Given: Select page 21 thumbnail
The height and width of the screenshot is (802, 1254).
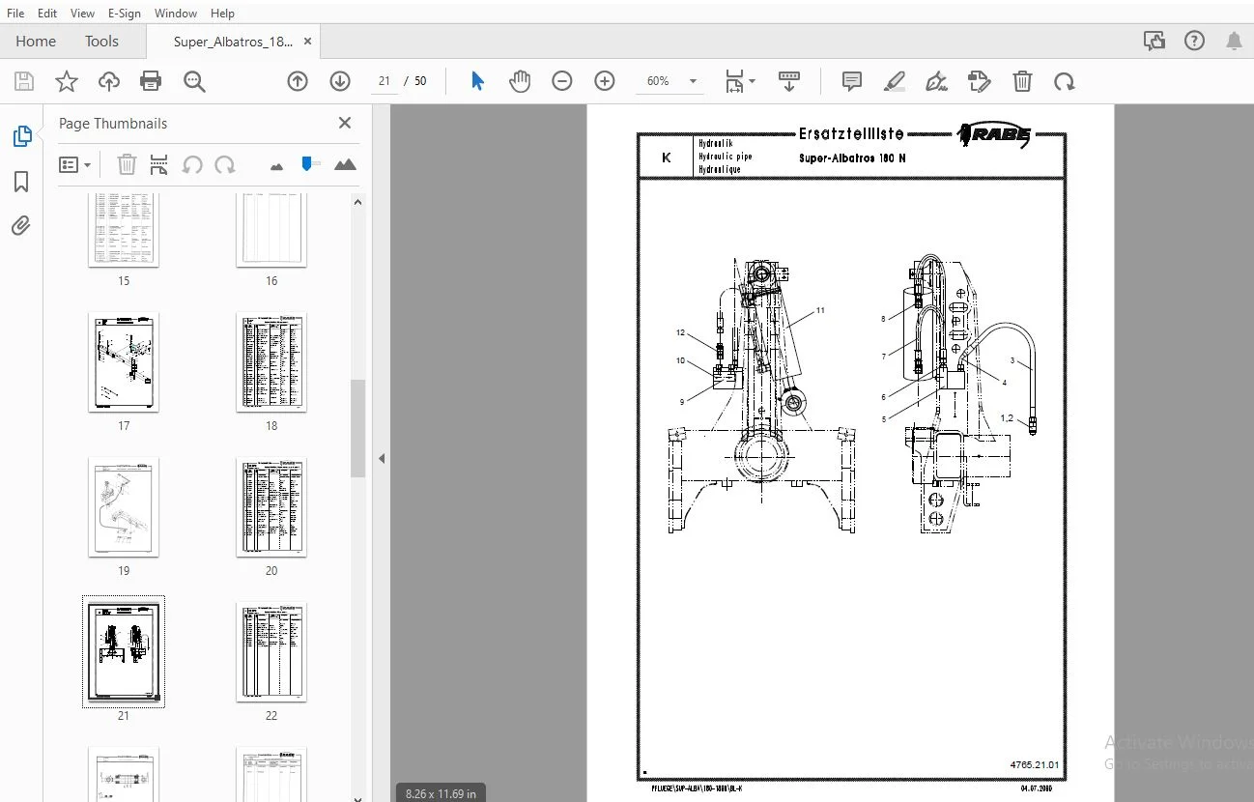Looking at the screenshot, I should [x=124, y=652].
